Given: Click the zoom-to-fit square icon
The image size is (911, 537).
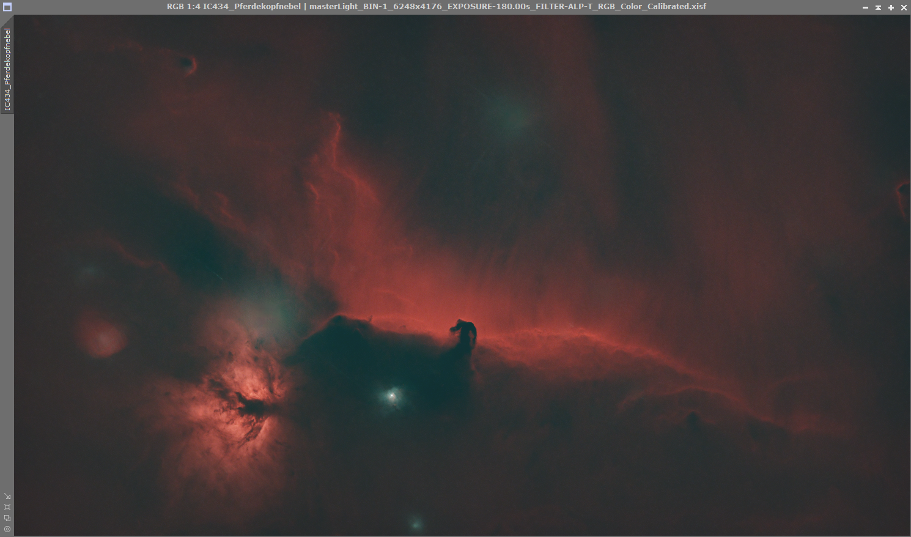Looking at the screenshot, I should [x=7, y=507].
